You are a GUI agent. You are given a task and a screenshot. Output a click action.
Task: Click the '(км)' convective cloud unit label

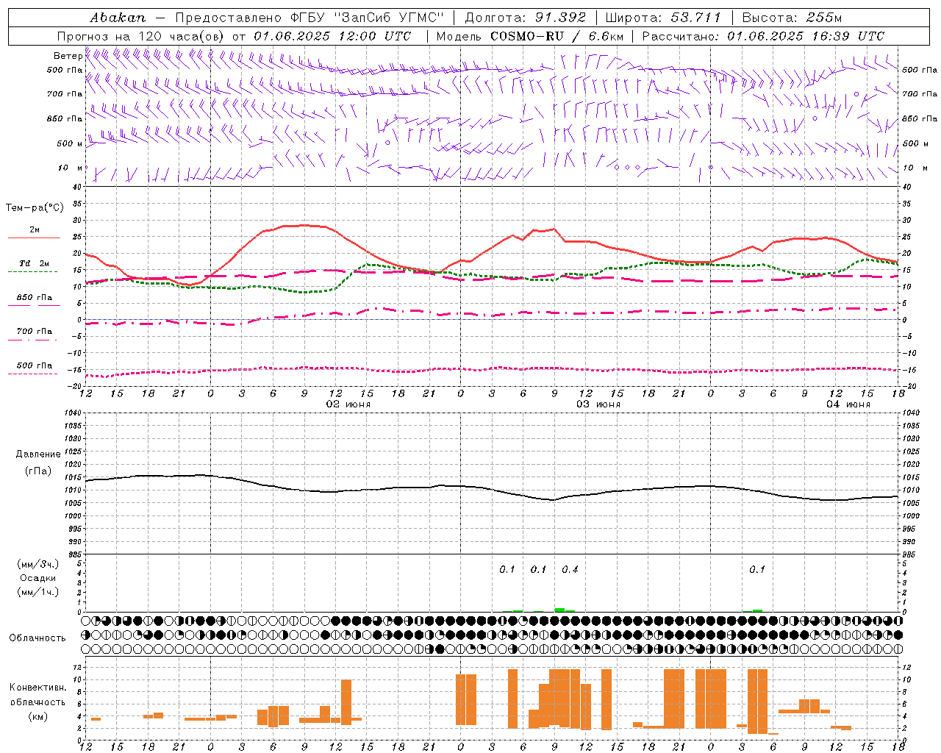[38, 715]
